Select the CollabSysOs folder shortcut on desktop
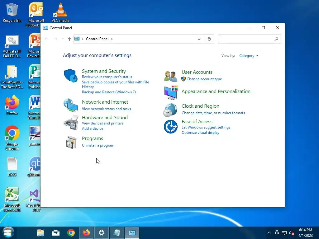This screenshot has width=319, height=239. [12, 77]
